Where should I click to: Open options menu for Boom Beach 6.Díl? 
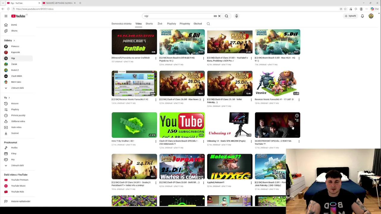click(x=203, y=58)
